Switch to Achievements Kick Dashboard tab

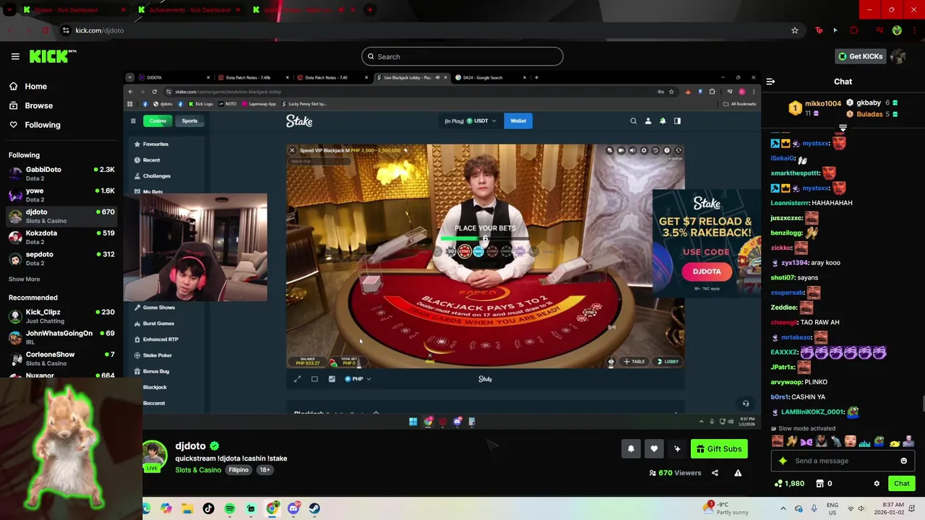click(x=190, y=9)
